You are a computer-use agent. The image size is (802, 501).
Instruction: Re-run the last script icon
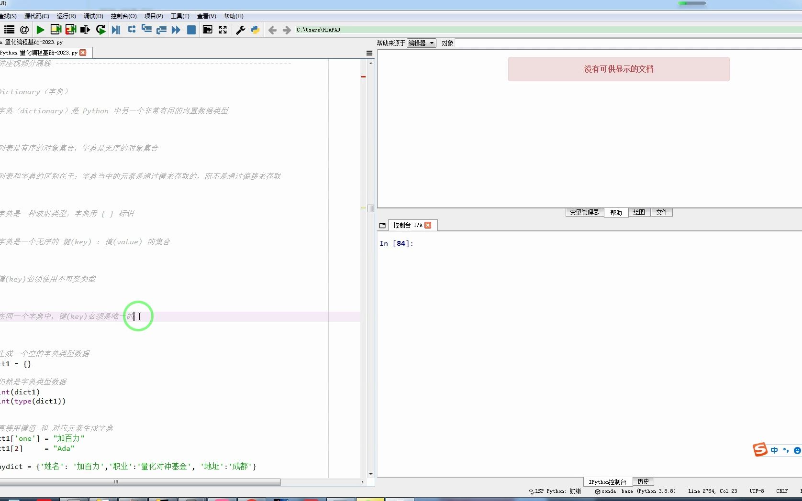(x=100, y=30)
